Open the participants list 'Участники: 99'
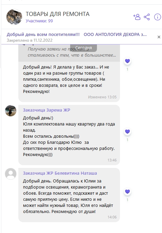The width and height of the screenshot is (162, 233). coord(39,21)
